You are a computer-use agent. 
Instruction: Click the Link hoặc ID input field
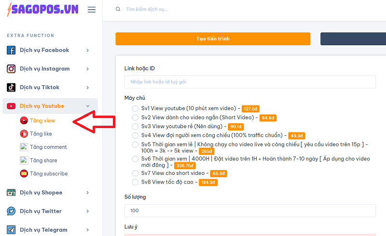[250, 82]
